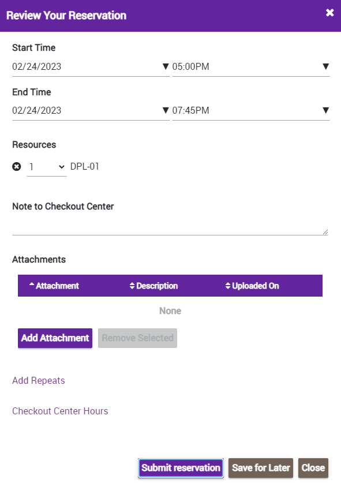
Task: Click the Remove Selected button
Action: (x=137, y=338)
